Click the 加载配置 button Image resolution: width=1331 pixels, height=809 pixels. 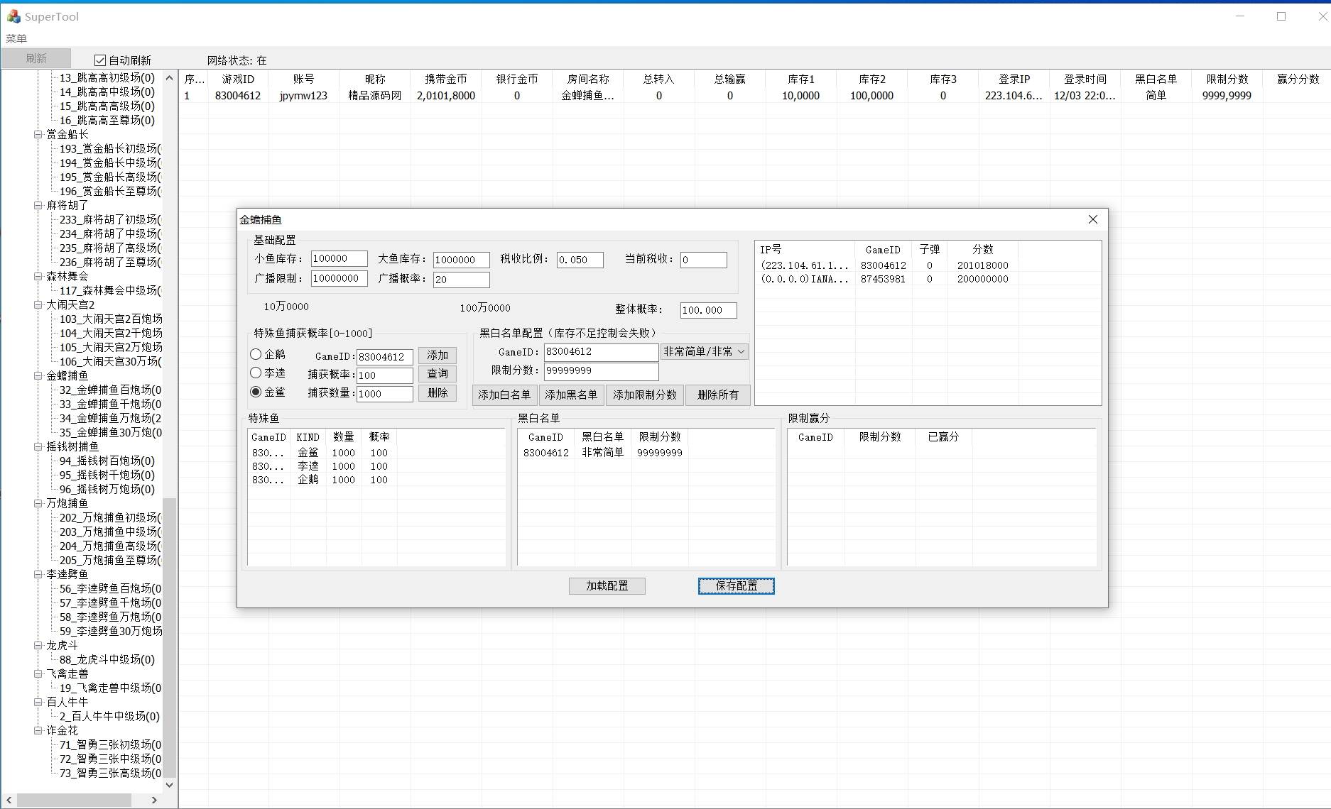tap(607, 586)
